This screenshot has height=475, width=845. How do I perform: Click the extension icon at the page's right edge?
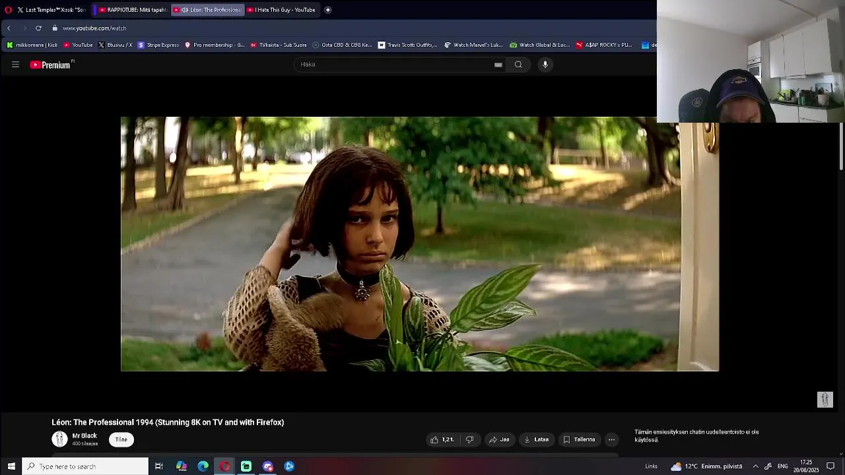coord(825,399)
